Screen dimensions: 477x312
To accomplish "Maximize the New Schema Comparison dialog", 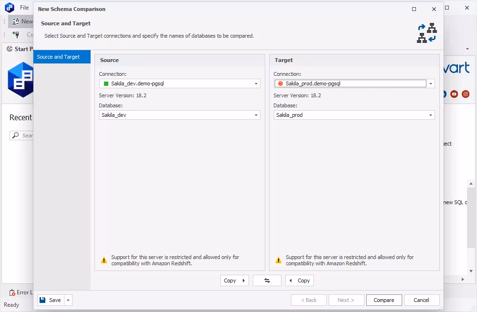I will [x=414, y=9].
